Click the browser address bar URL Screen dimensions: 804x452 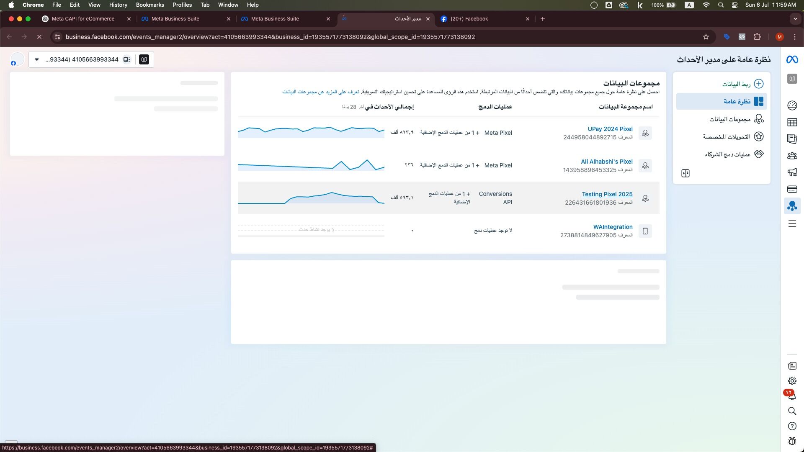(270, 37)
